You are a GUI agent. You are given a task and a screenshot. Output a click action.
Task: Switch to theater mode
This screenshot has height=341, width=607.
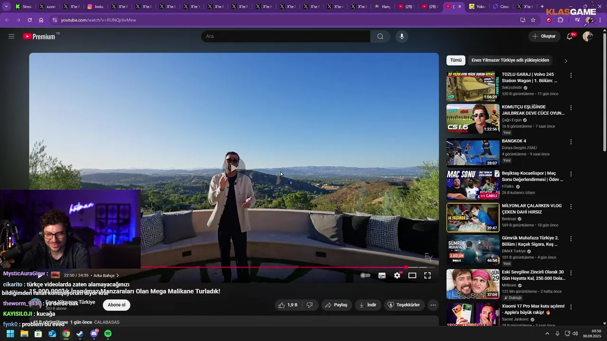click(412, 275)
